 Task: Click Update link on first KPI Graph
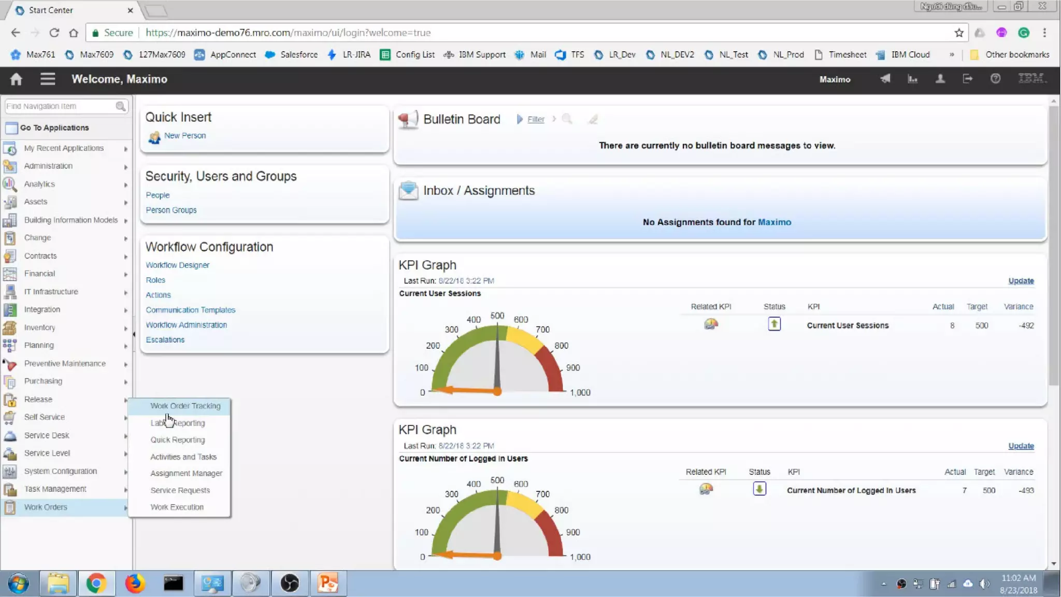[x=1021, y=281]
